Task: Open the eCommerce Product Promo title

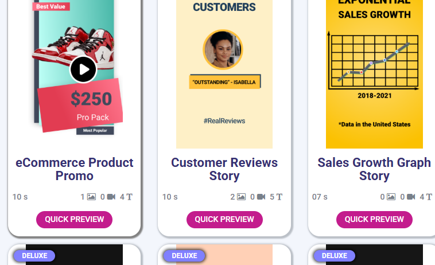Action: pyautogui.click(x=75, y=169)
